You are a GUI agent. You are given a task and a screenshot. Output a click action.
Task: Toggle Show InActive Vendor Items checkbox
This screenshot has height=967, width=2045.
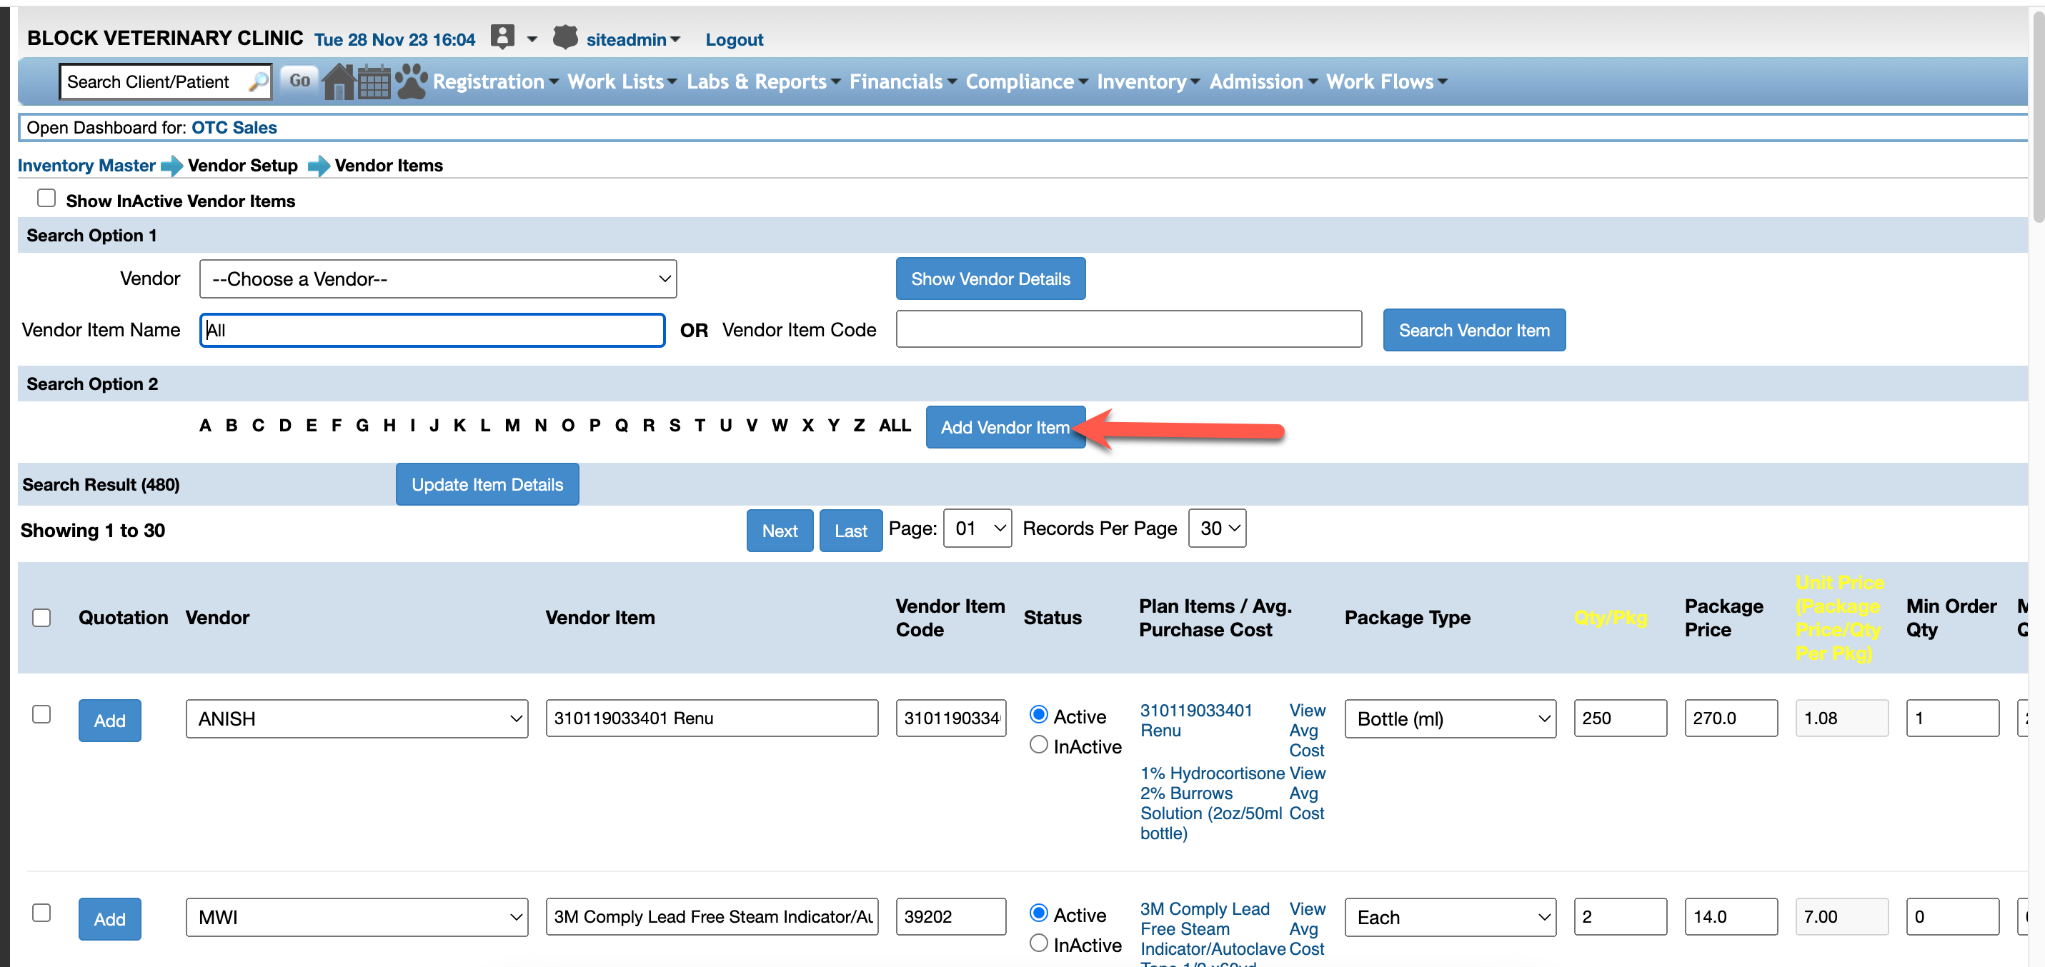46,198
